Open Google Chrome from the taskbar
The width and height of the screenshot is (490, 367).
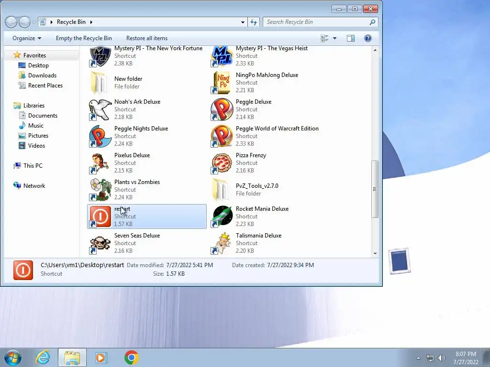coord(131,357)
